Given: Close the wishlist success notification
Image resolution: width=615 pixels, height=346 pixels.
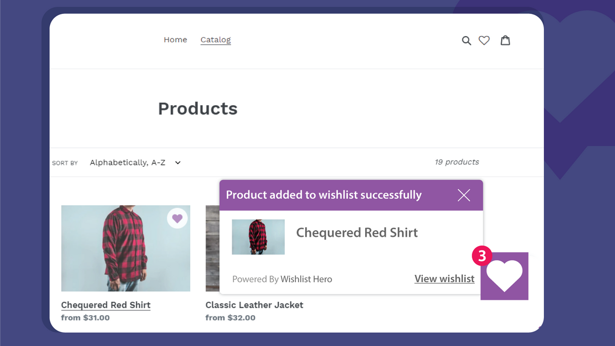Looking at the screenshot, I should (x=464, y=195).
